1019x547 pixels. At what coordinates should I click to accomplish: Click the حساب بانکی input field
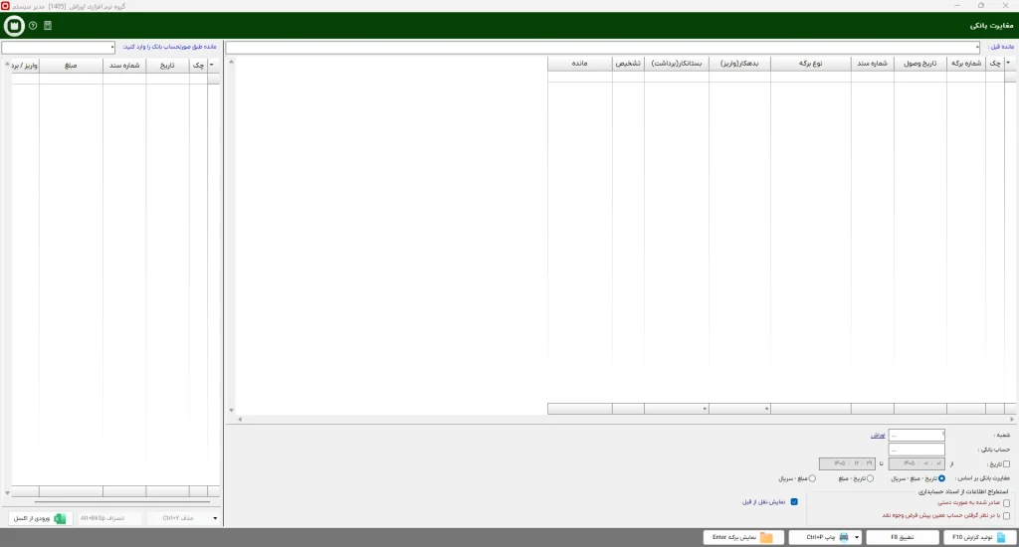click(917, 450)
